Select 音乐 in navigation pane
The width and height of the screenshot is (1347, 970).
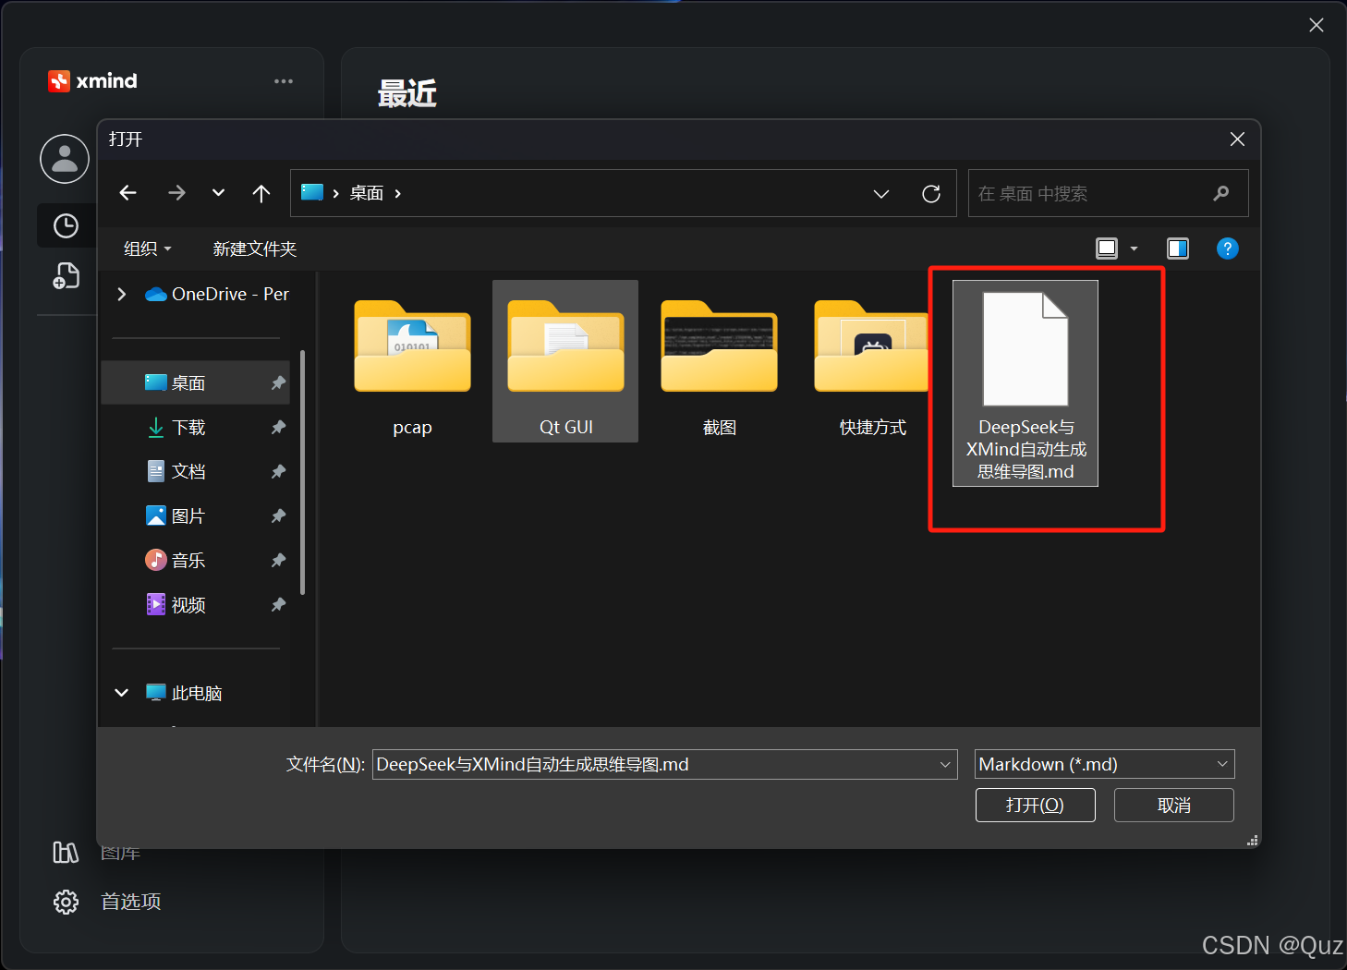(195, 560)
